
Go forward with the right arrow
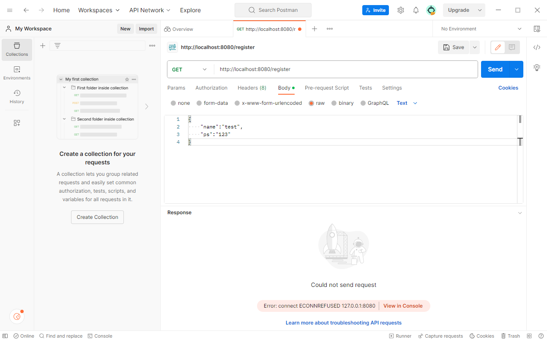[41, 10]
